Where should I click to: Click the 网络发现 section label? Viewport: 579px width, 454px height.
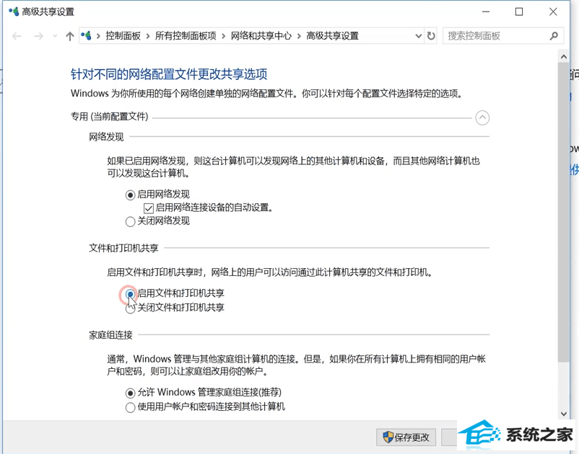point(106,137)
